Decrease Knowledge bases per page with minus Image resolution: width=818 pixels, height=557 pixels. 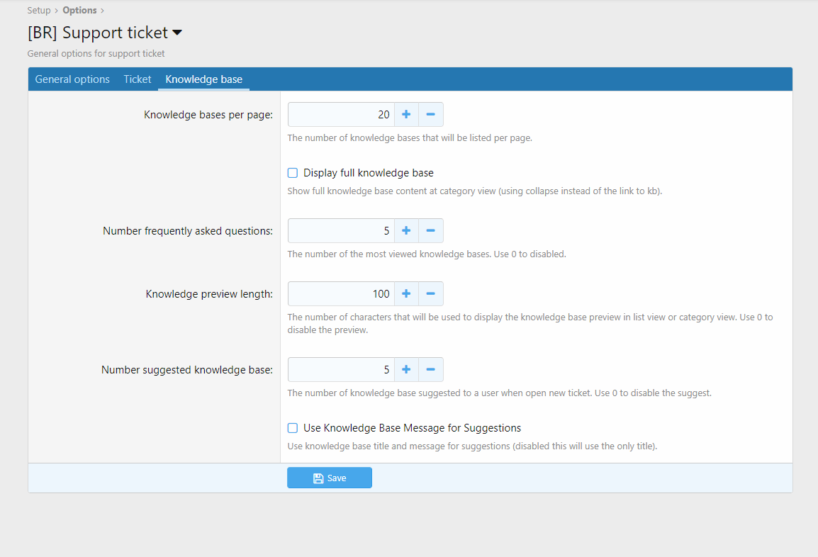[x=430, y=115]
